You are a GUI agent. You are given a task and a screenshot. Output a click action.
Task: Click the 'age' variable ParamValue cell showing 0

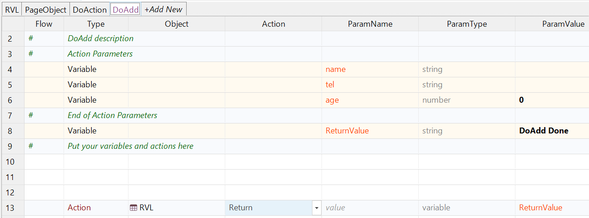click(x=551, y=100)
